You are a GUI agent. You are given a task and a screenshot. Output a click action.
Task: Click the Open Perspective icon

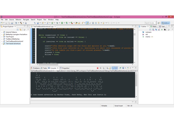pyautogui.click(x=159, y=23)
